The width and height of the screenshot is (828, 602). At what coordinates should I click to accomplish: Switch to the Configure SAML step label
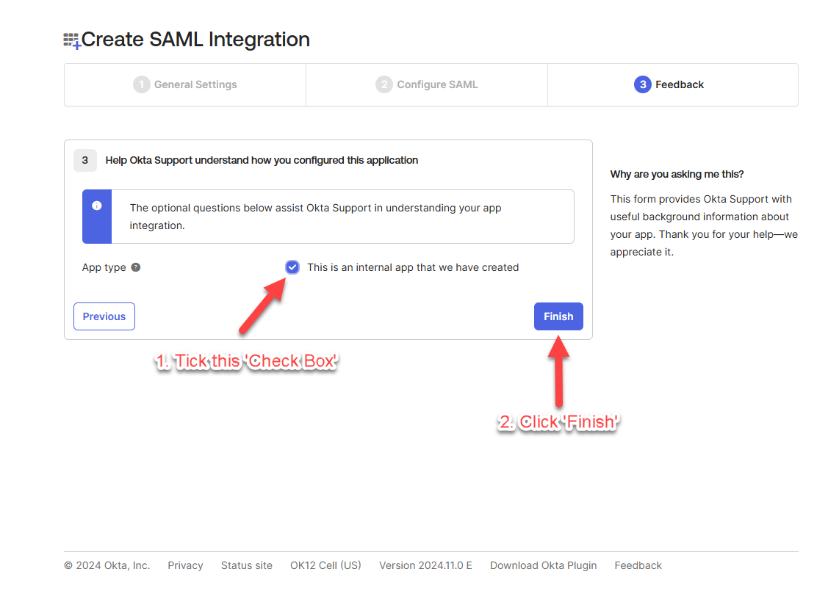[x=437, y=84]
